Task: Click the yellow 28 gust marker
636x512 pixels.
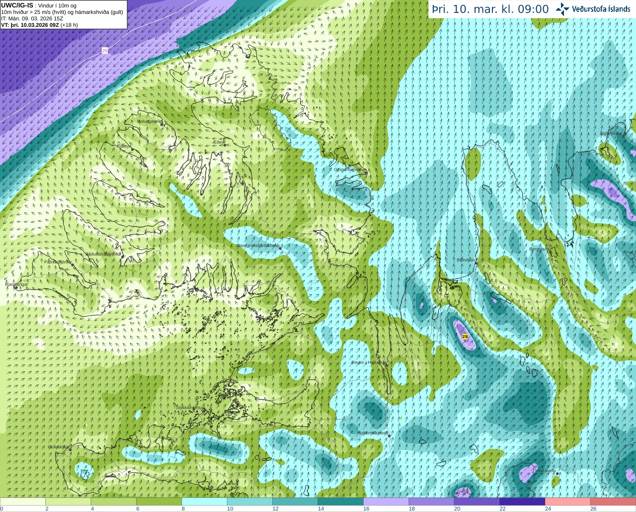Action: [x=465, y=337]
